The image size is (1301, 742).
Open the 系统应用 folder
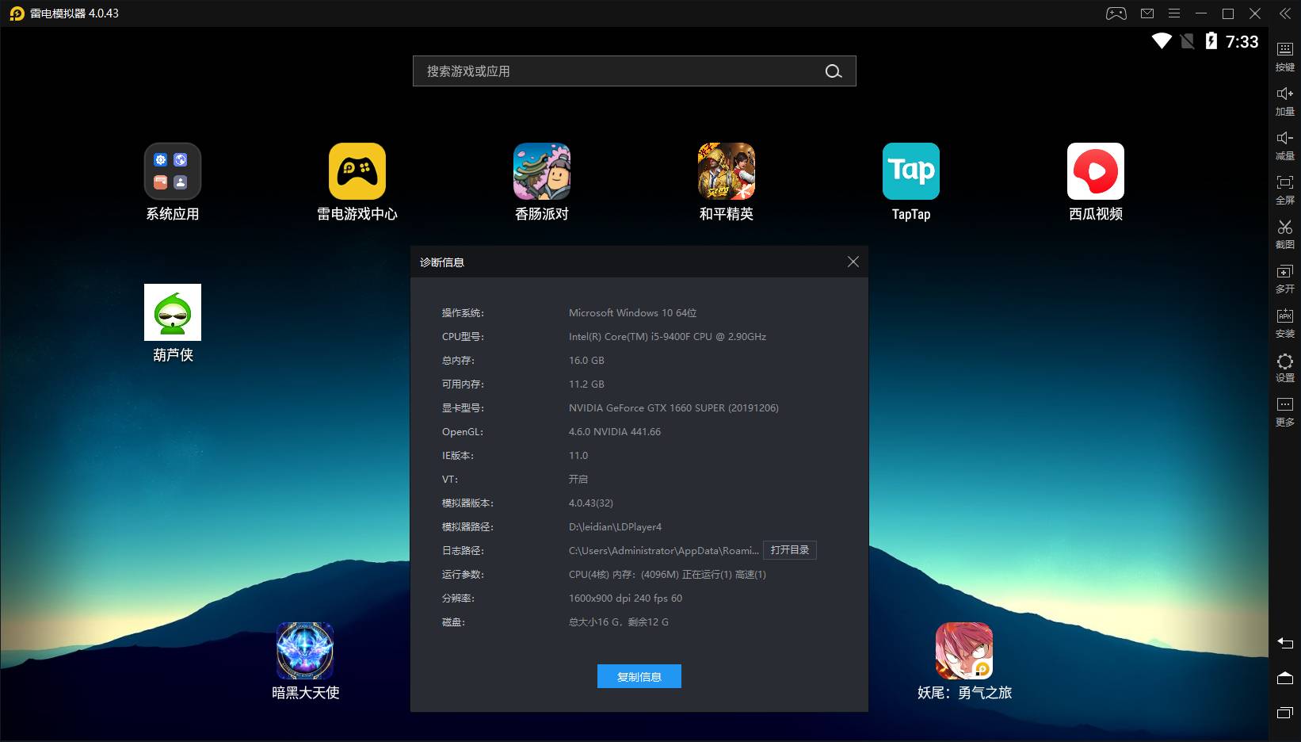point(173,172)
